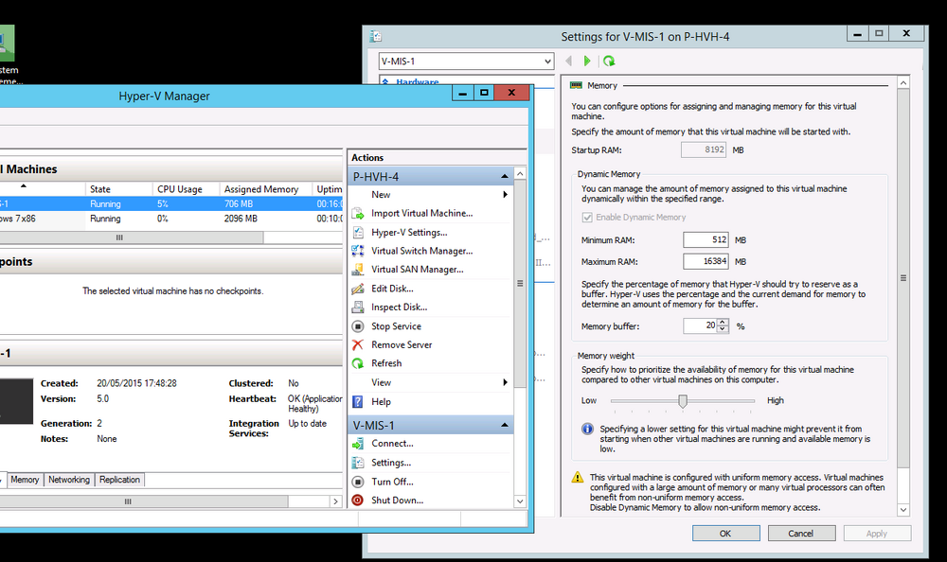Click the green forward arrow in Settings toolbar
947x562 pixels.
(x=587, y=61)
